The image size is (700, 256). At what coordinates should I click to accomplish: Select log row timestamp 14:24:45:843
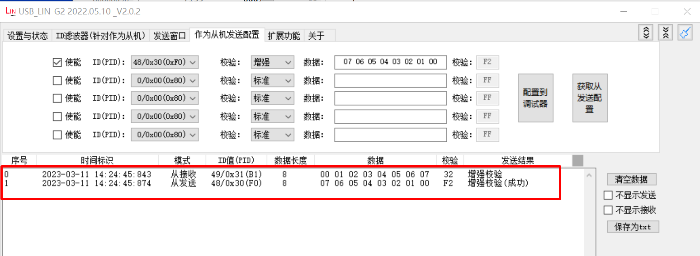tap(97, 174)
